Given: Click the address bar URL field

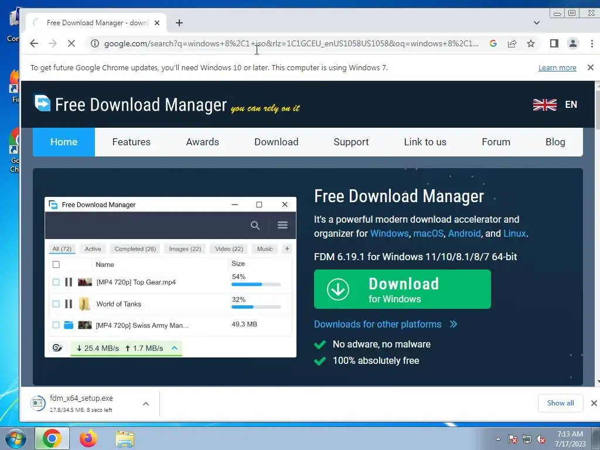Looking at the screenshot, I should pyautogui.click(x=291, y=43).
